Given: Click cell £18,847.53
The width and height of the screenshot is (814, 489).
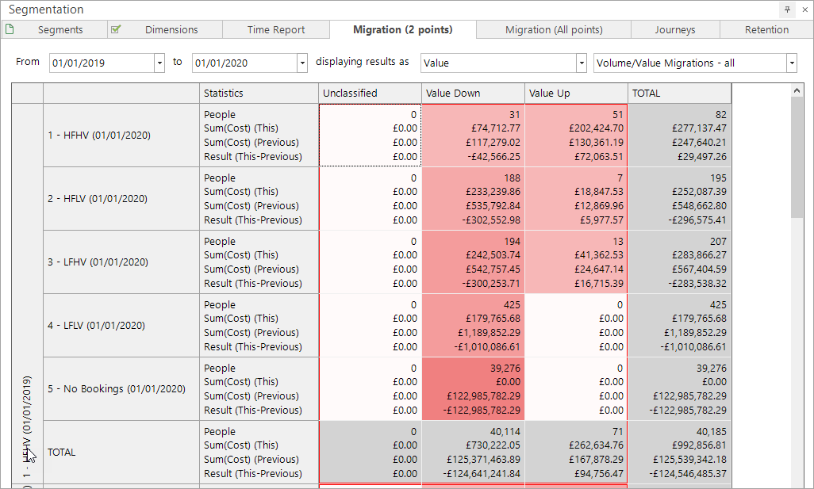Looking at the screenshot, I should coord(598,191).
